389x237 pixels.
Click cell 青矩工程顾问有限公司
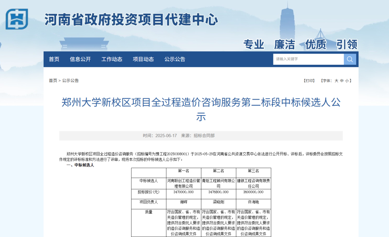tap(219, 183)
